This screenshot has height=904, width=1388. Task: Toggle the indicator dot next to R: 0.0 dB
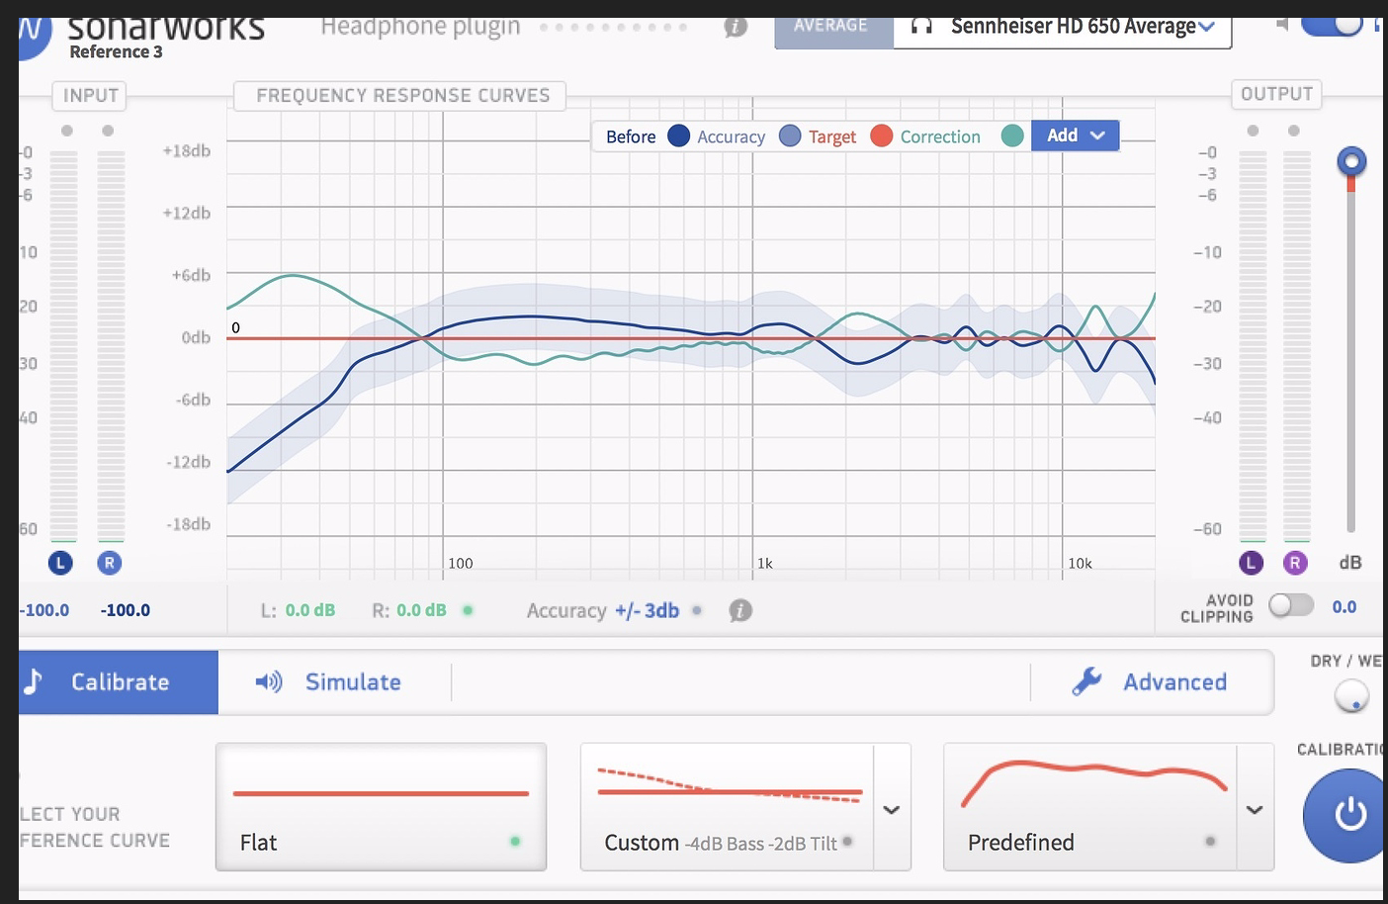pos(468,610)
